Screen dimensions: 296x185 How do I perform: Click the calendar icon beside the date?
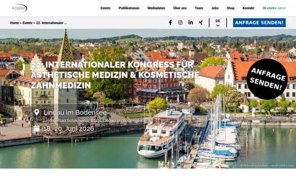pyautogui.click(x=37, y=128)
